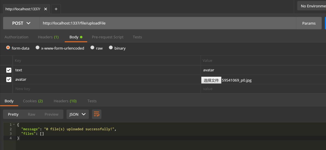Click the Params button
Image resolution: width=326 pixels, height=150 pixels.
(x=309, y=23)
